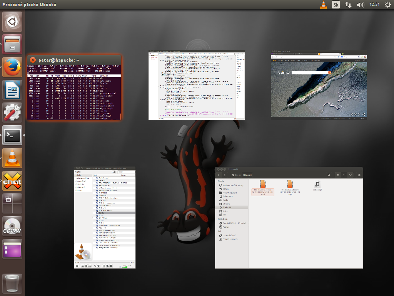Open System Settings wrench-and-gear launcher icon
The width and height of the screenshot is (394, 296).
click(12, 113)
